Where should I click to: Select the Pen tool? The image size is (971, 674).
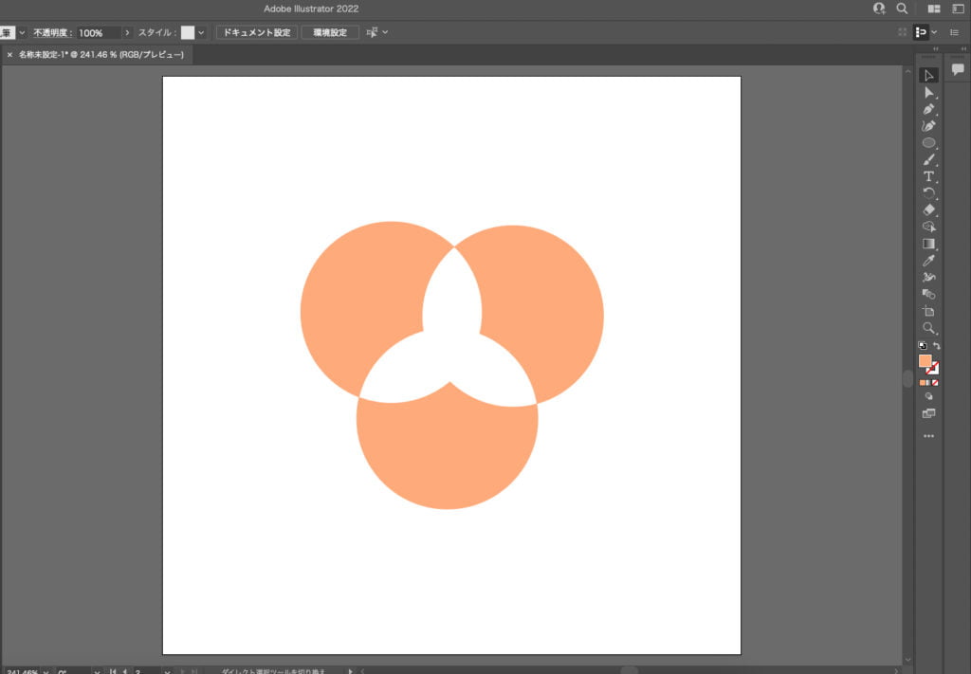(928, 109)
